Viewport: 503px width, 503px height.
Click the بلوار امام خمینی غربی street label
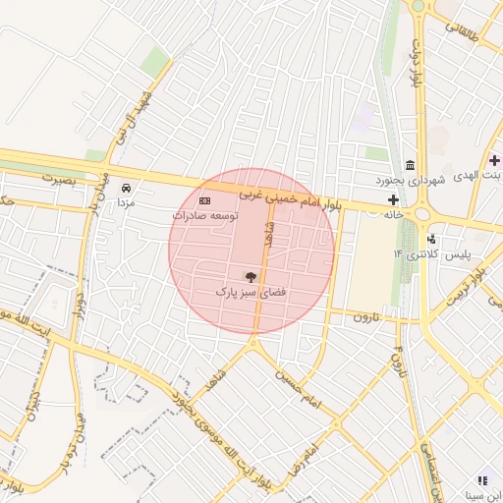290,199
